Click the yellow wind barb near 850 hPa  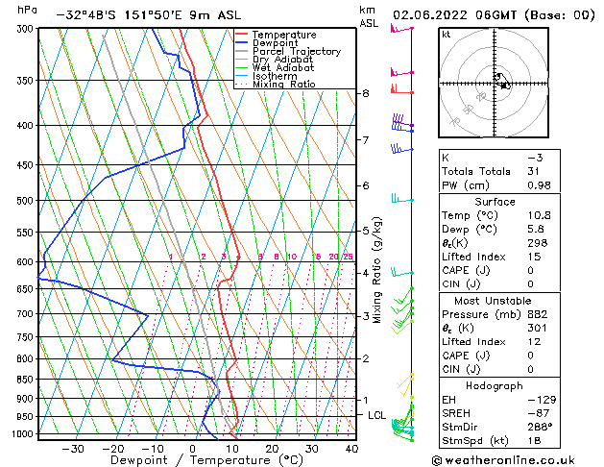405,384
